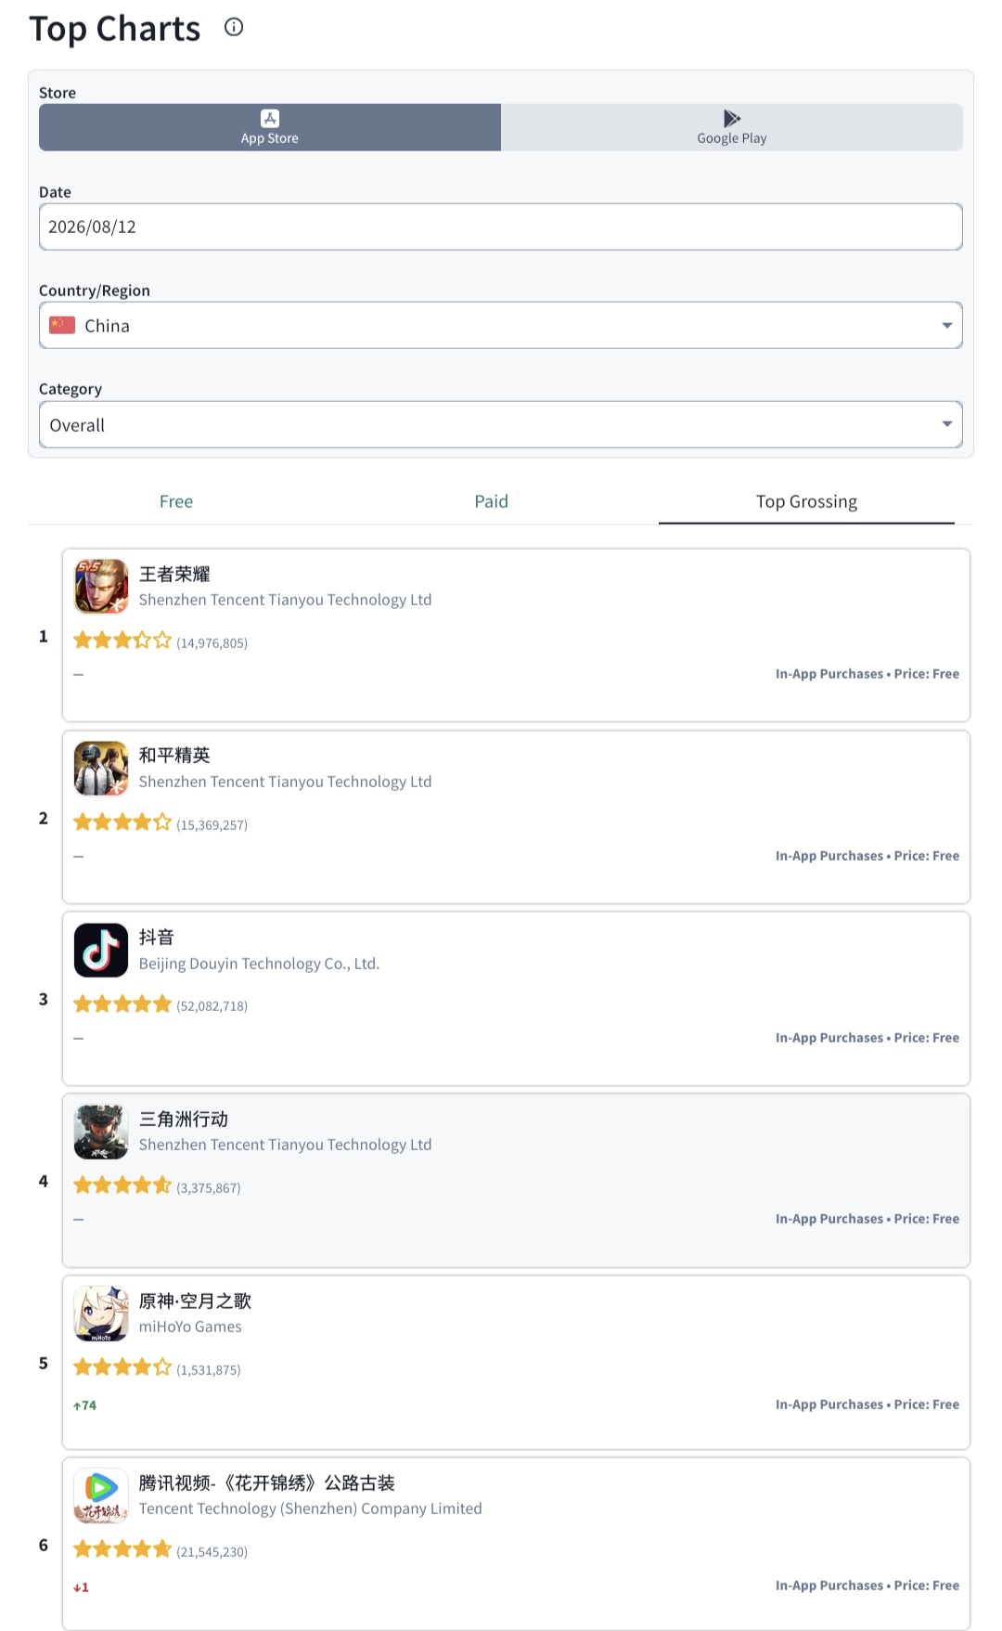The image size is (1002, 1631).
Task: Click the star rating for 王者荣耀
Action: pyautogui.click(x=122, y=641)
